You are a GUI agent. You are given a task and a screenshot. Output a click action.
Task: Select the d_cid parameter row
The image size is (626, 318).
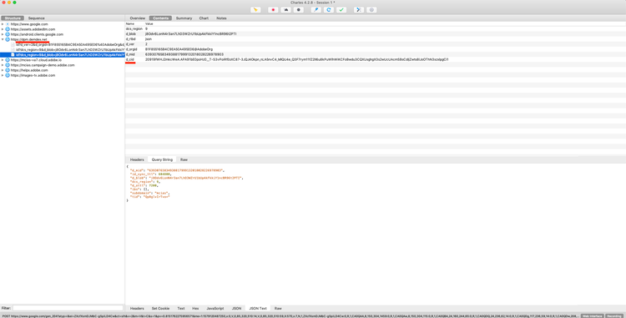376,59
